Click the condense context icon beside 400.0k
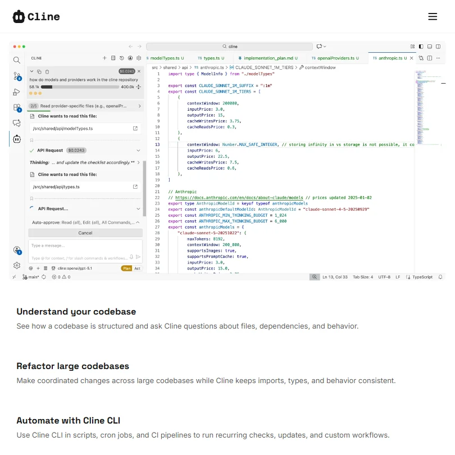Screen dimensions: 455x455 coord(139,87)
